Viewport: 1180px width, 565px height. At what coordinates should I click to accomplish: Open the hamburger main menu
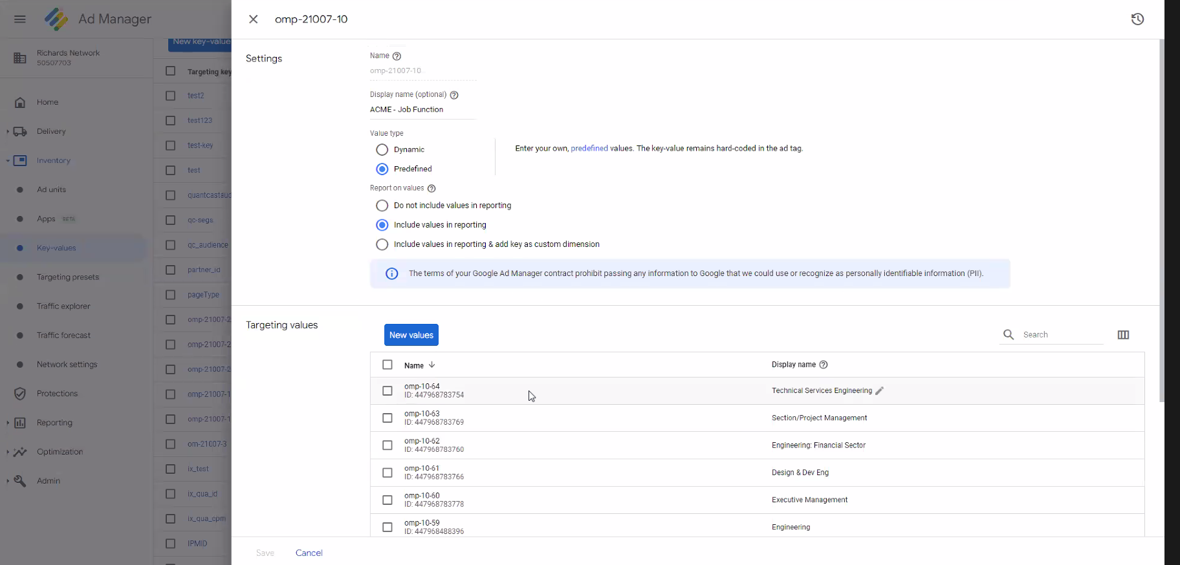coord(20,19)
